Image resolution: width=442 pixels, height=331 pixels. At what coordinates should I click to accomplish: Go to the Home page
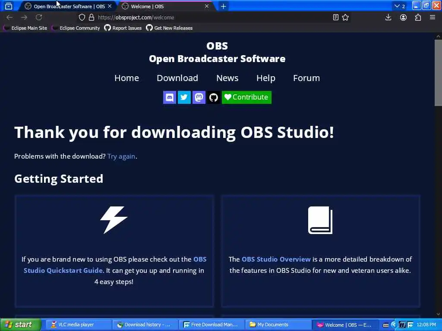pyautogui.click(x=126, y=78)
